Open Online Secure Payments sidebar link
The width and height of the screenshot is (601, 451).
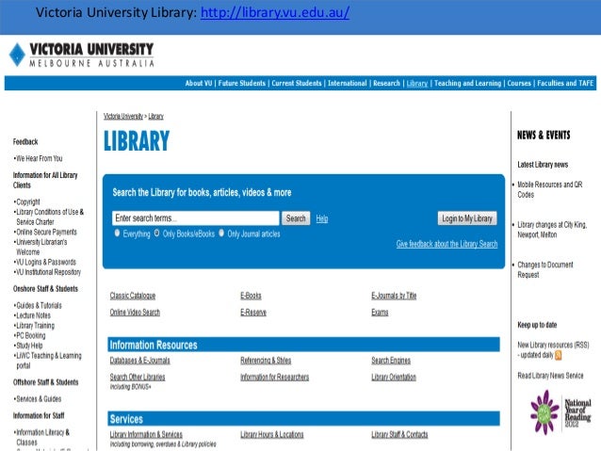[x=46, y=232]
